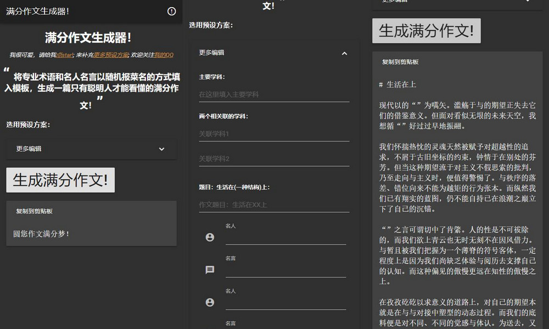Viewport: 549px width, 329px height.
Task: Click the second 名人 person icon lower down
Action: (x=209, y=302)
